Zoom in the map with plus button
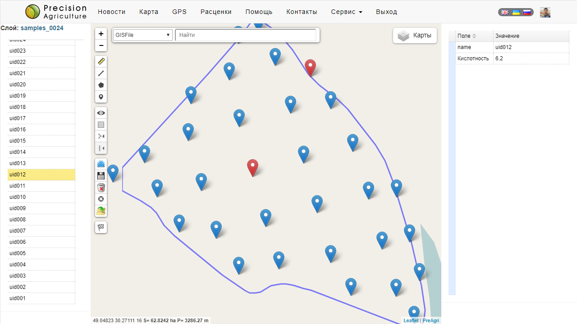Viewport: 577px width, 324px height. click(x=101, y=34)
